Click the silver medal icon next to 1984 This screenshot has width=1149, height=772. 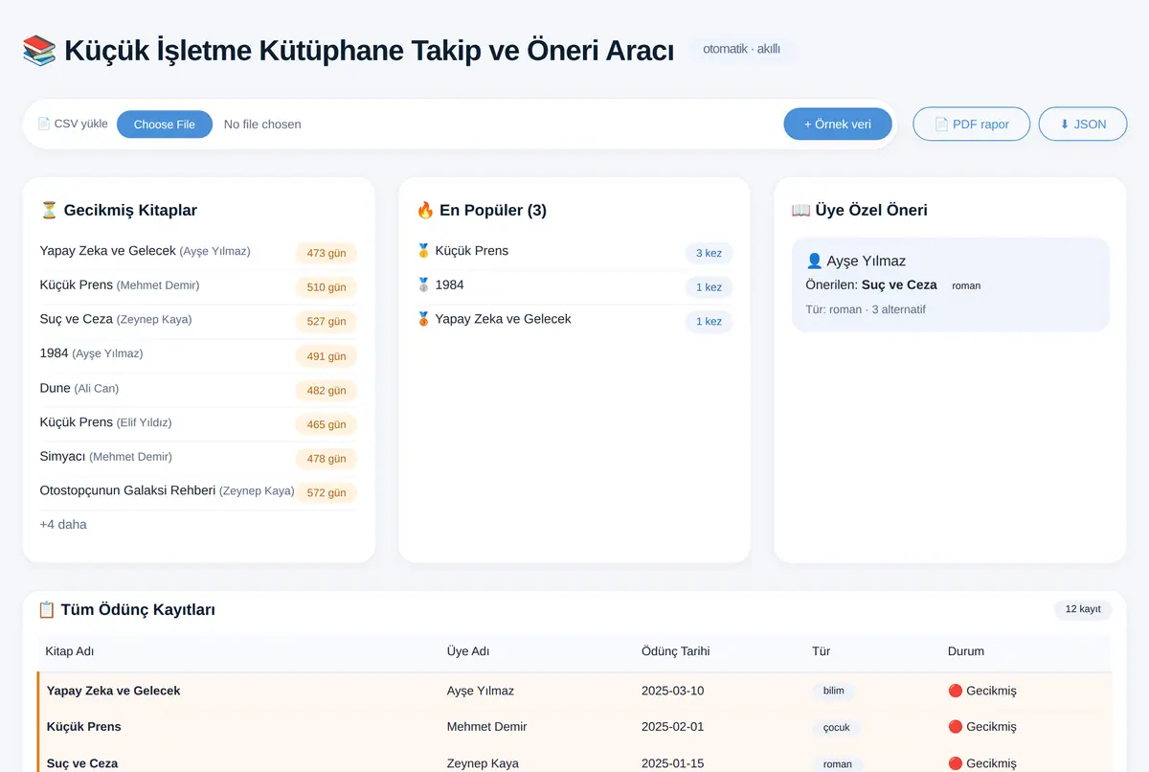click(x=423, y=285)
